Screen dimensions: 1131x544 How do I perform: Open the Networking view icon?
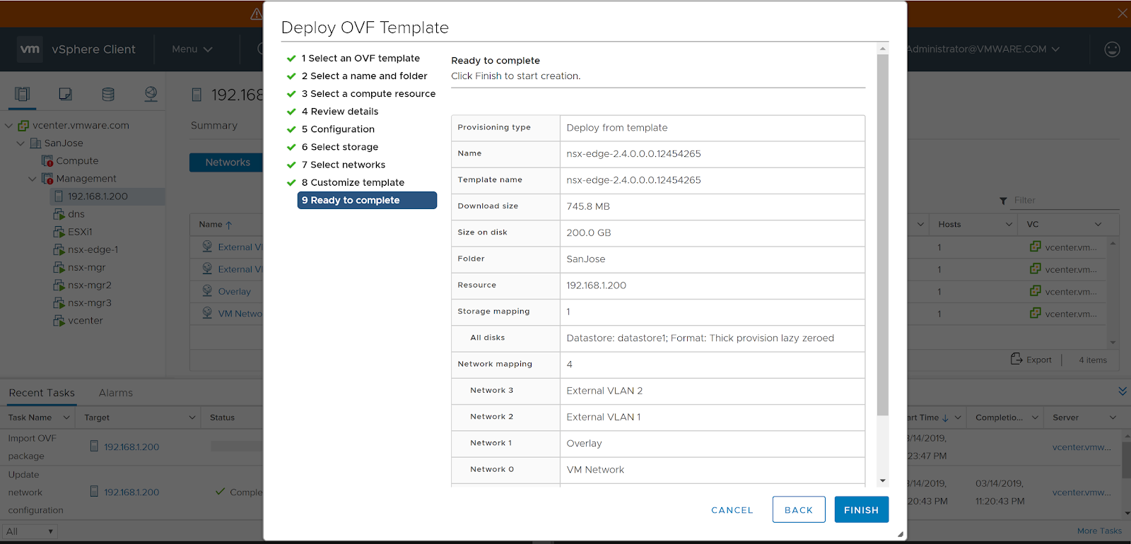(151, 94)
